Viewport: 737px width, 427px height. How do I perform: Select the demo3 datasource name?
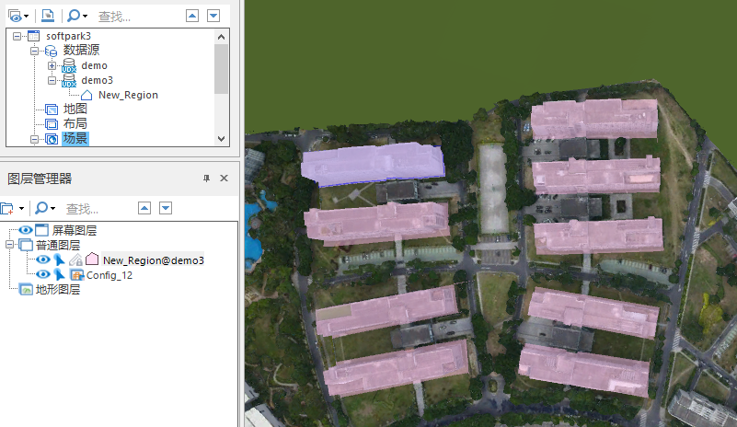point(97,80)
